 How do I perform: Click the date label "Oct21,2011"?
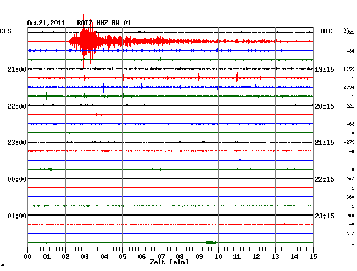tap(46, 23)
